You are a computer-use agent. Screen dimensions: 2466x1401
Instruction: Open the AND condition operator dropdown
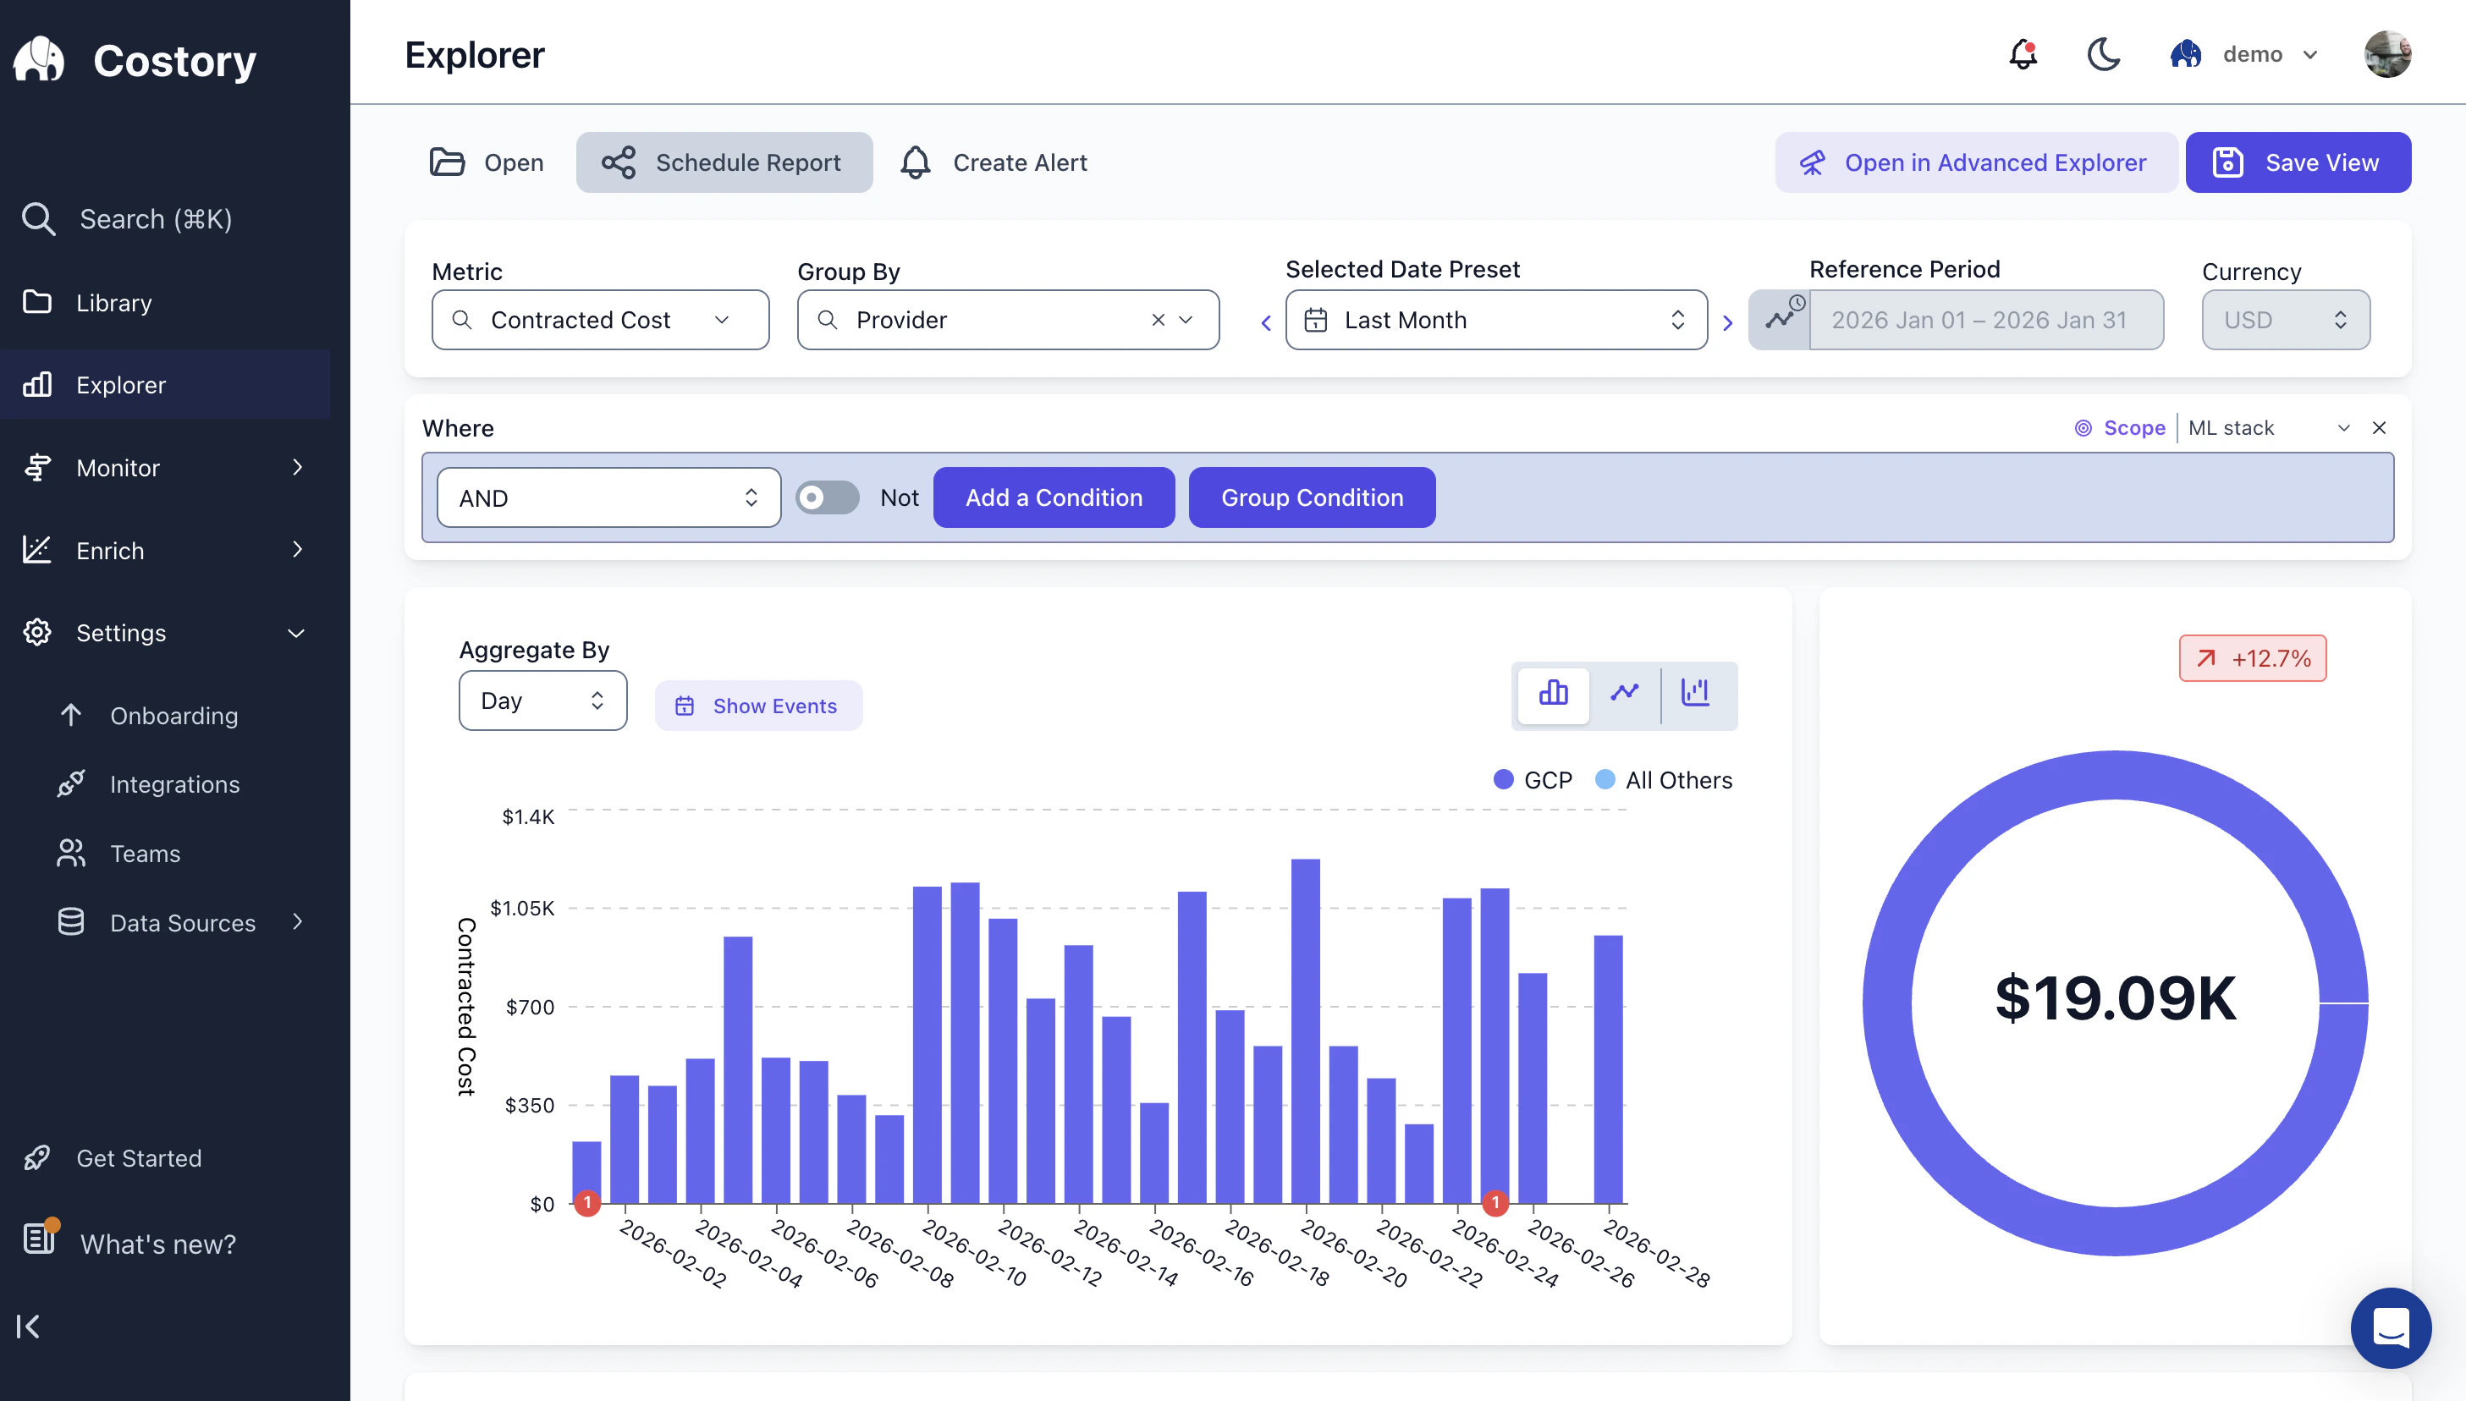pos(608,497)
